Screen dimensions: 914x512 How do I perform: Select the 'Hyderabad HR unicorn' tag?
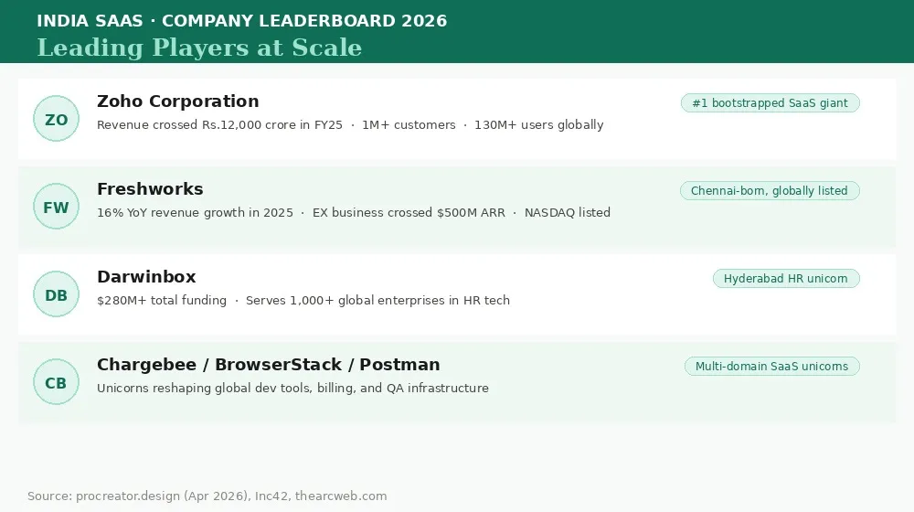point(786,279)
